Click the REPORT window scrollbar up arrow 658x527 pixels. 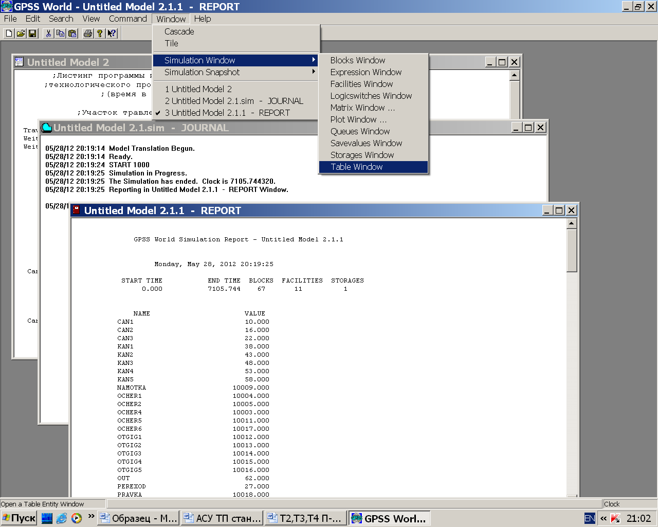coord(572,223)
